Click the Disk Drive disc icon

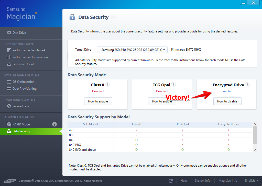[9, 32]
